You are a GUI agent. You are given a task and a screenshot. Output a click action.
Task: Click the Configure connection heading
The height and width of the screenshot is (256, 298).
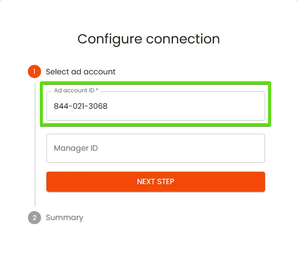click(x=149, y=39)
